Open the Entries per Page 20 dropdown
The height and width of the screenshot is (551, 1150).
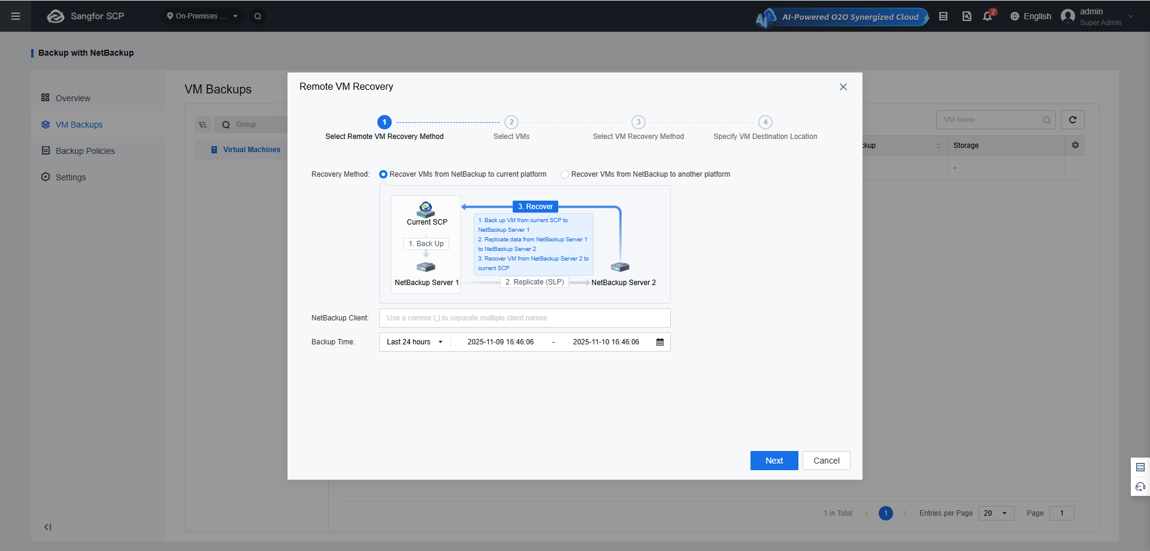click(x=997, y=513)
